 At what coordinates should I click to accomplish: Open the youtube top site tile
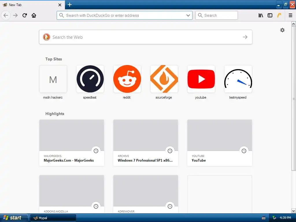201,79
